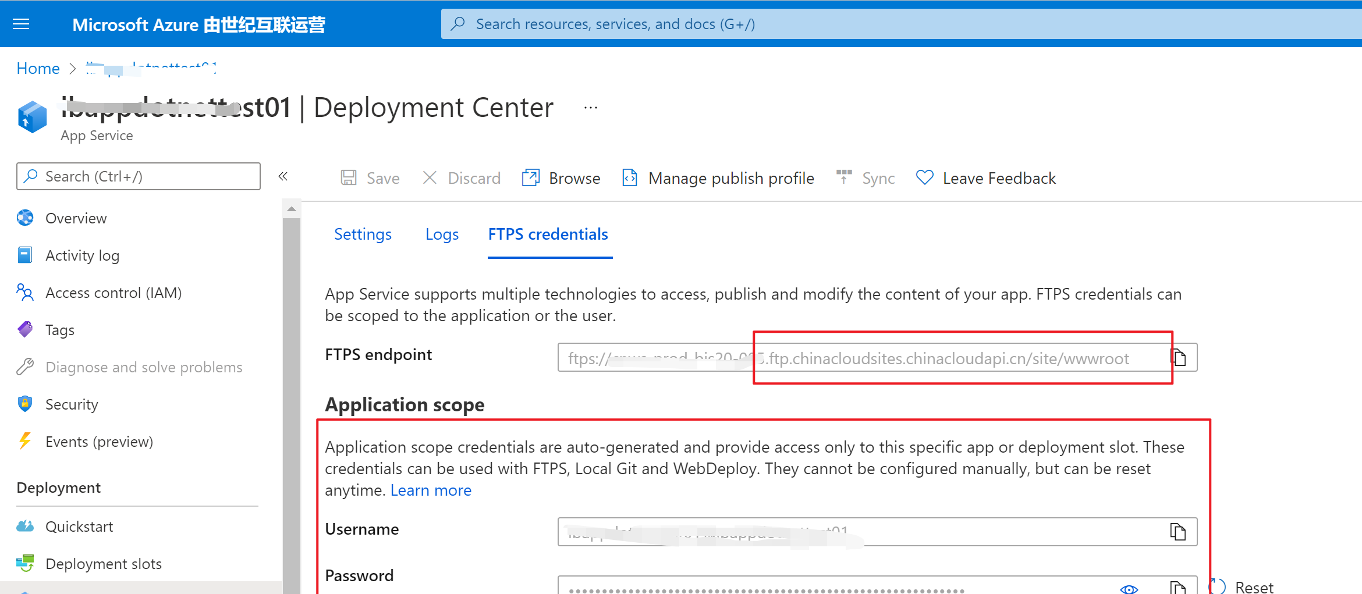Click the Diagnose wrench icon

25,367
